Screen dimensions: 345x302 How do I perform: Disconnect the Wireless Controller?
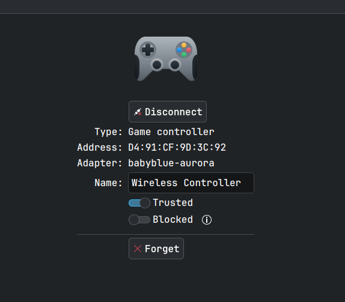tap(168, 112)
